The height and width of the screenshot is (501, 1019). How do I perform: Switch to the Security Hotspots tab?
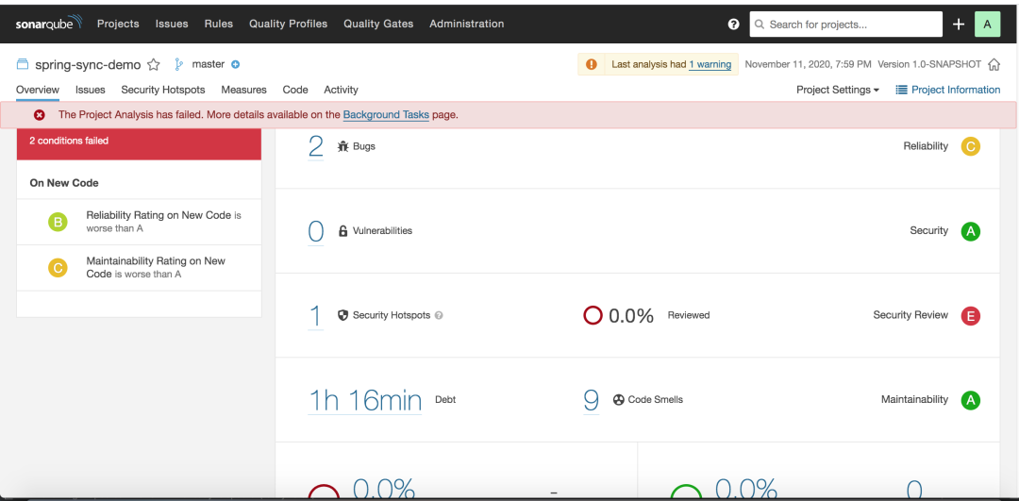[x=162, y=90]
